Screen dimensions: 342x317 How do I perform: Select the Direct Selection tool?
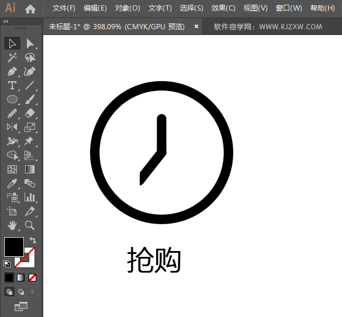click(30, 43)
